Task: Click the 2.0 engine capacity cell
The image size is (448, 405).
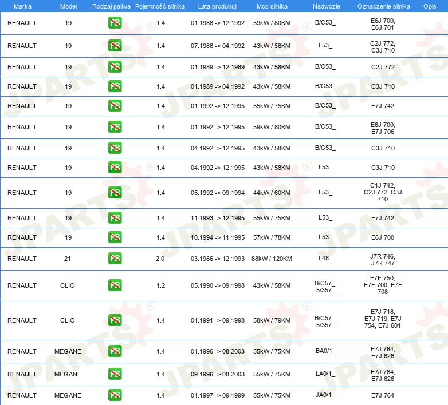Action: tap(160, 259)
